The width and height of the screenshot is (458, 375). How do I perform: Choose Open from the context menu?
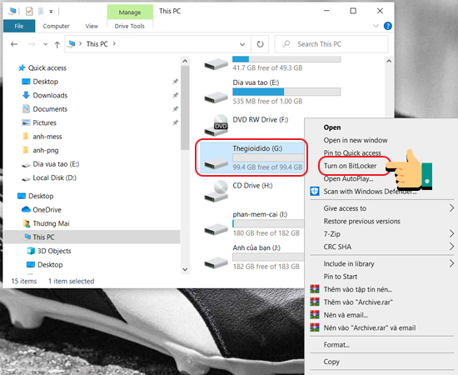coord(332,127)
